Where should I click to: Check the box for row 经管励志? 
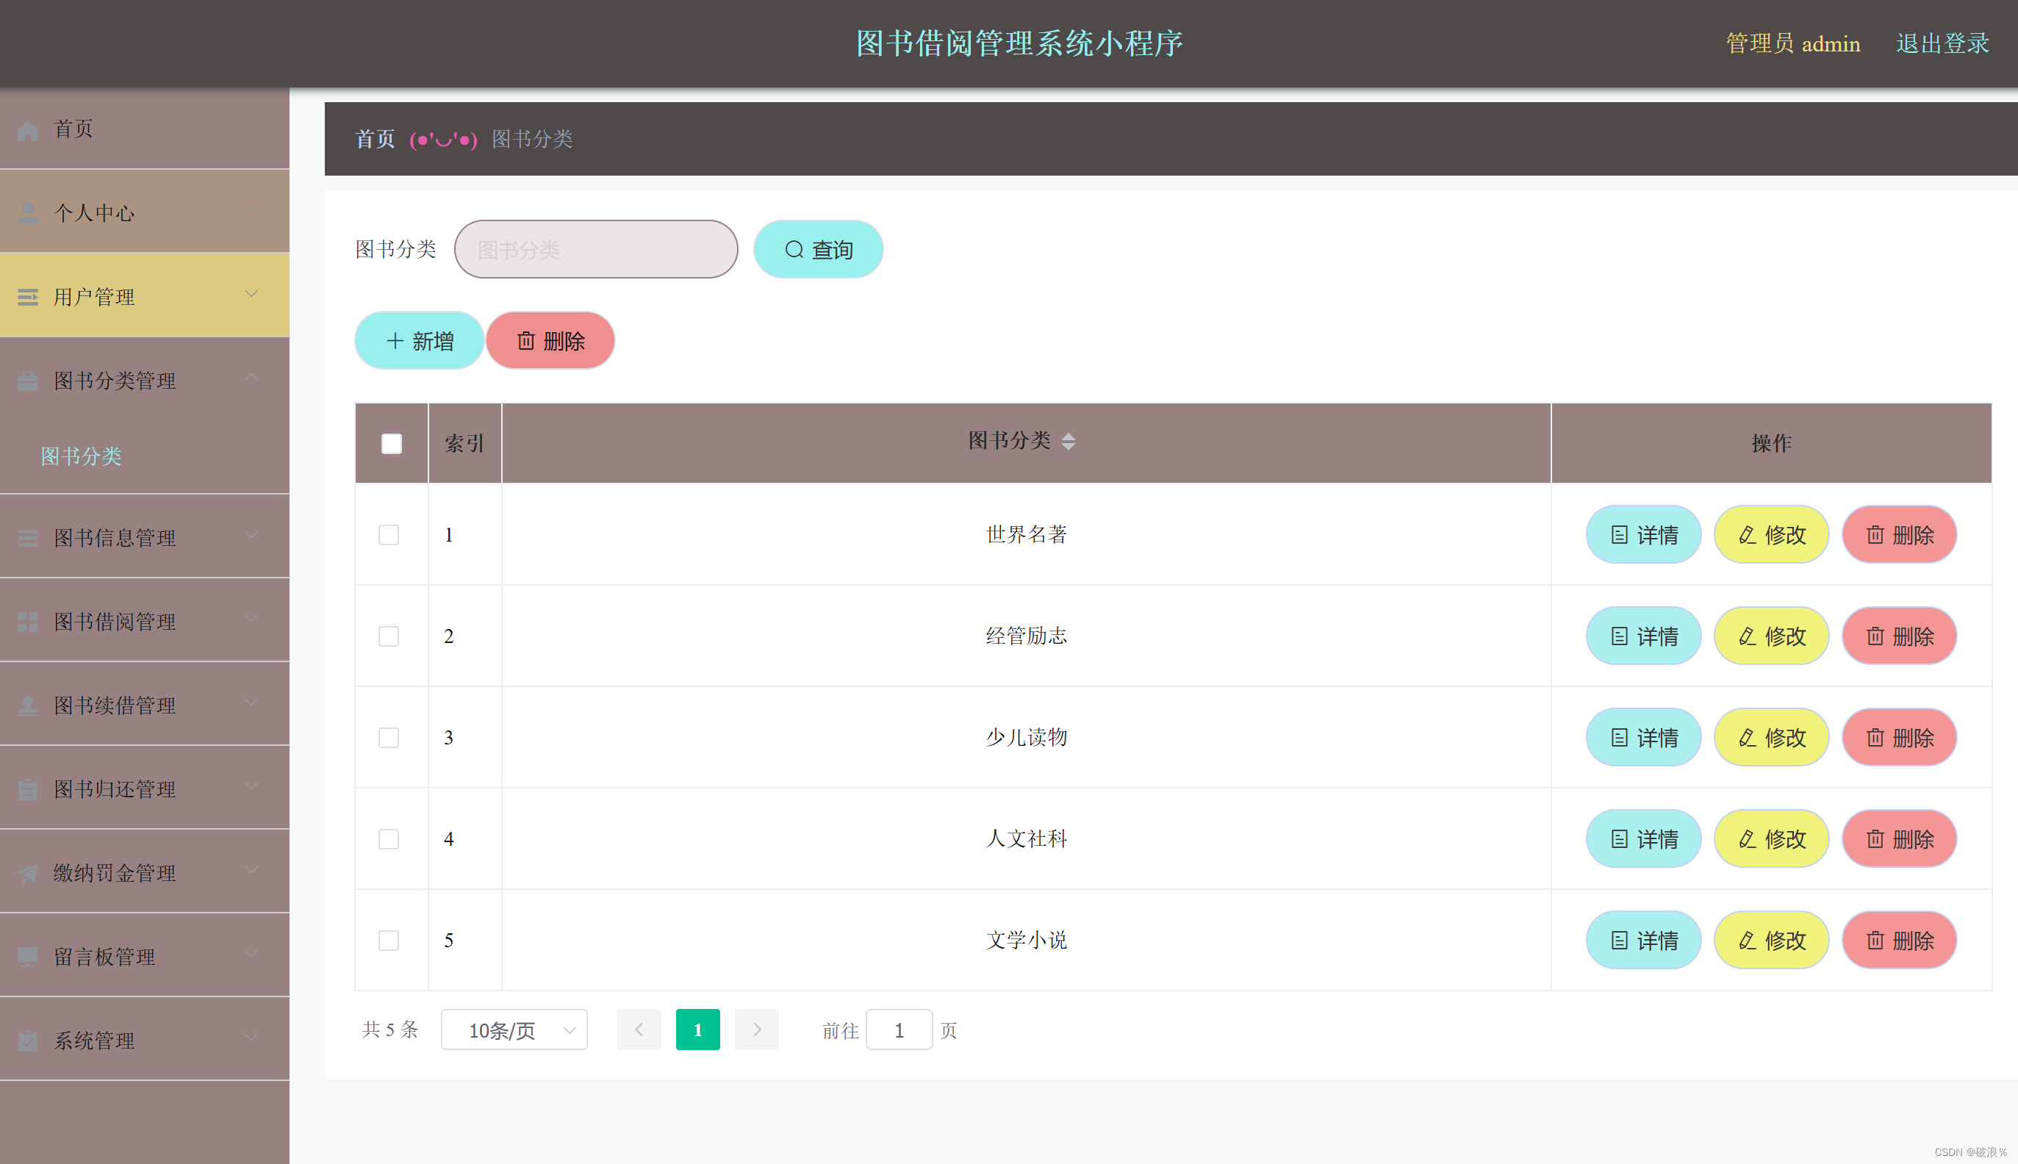(x=389, y=636)
